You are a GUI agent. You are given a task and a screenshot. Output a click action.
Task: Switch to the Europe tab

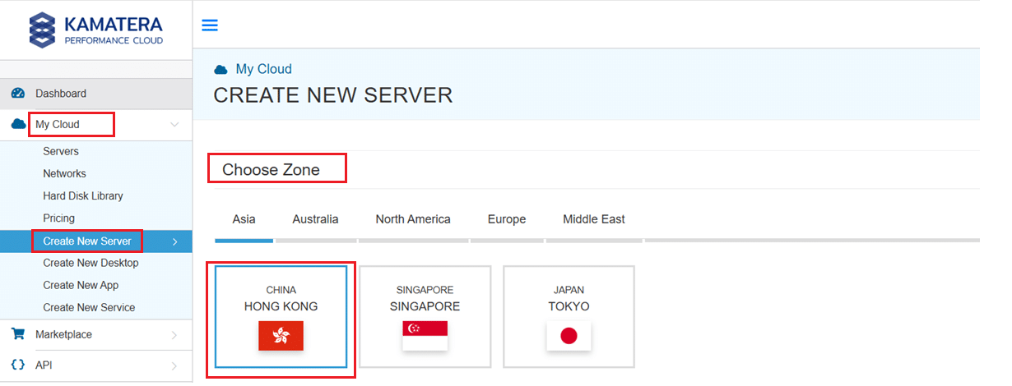pyautogui.click(x=507, y=219)
